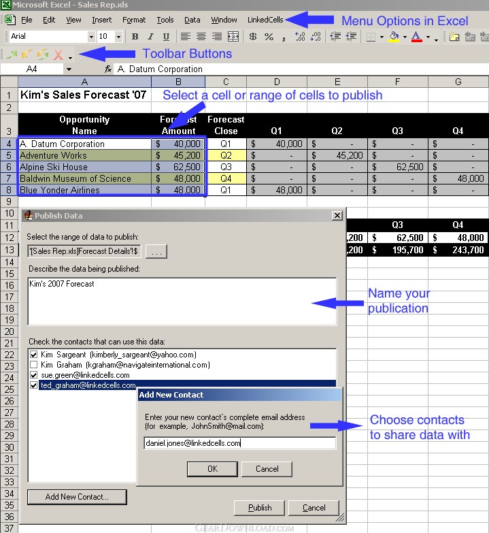This screenshot has height=533, width=489.
Task: Toggle Italic formatting in the toolbar
Action: click(x=150, y=36)
